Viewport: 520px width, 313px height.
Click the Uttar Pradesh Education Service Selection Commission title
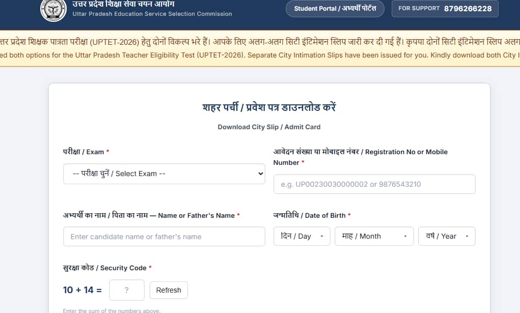(152, 14)
